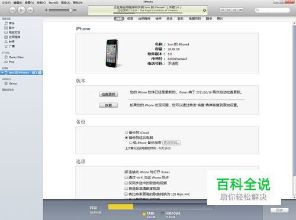Click the 检查更新 button

[x=108, y=94]
